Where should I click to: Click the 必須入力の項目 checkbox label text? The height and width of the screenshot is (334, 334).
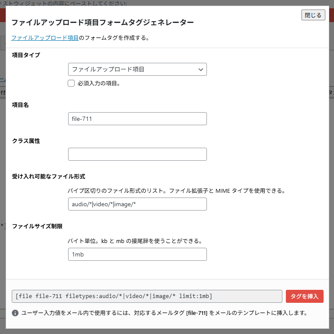point(98,84)
